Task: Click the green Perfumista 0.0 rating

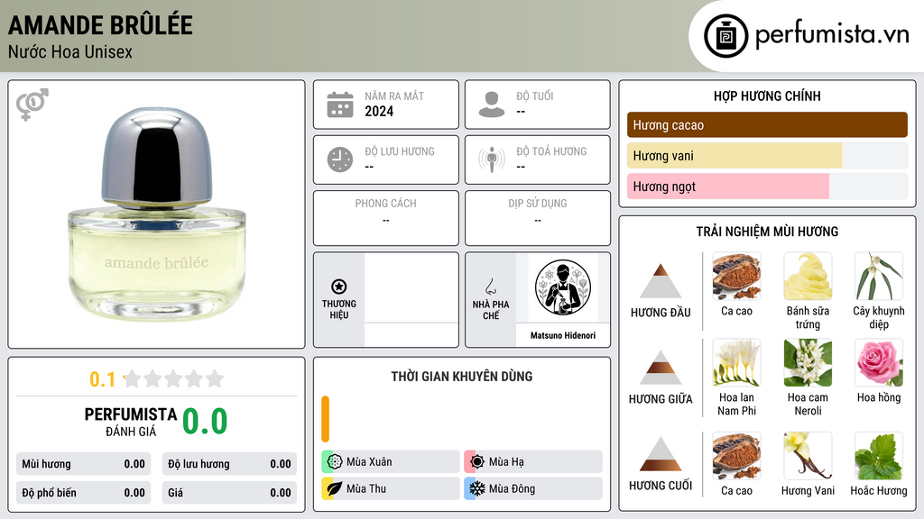Action: pos(205,421)
